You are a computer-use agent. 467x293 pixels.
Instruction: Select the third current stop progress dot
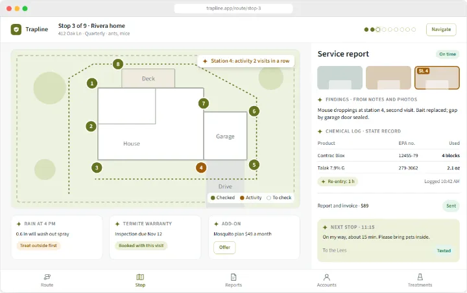coord(378,30)
